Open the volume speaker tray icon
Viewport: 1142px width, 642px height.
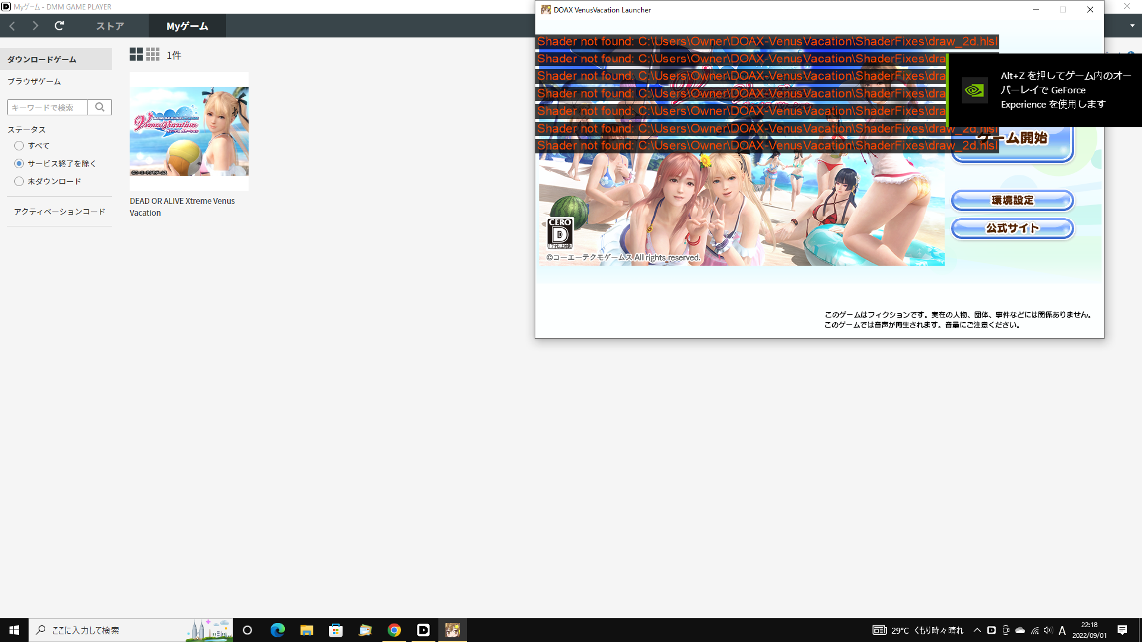coord(1048,630)
